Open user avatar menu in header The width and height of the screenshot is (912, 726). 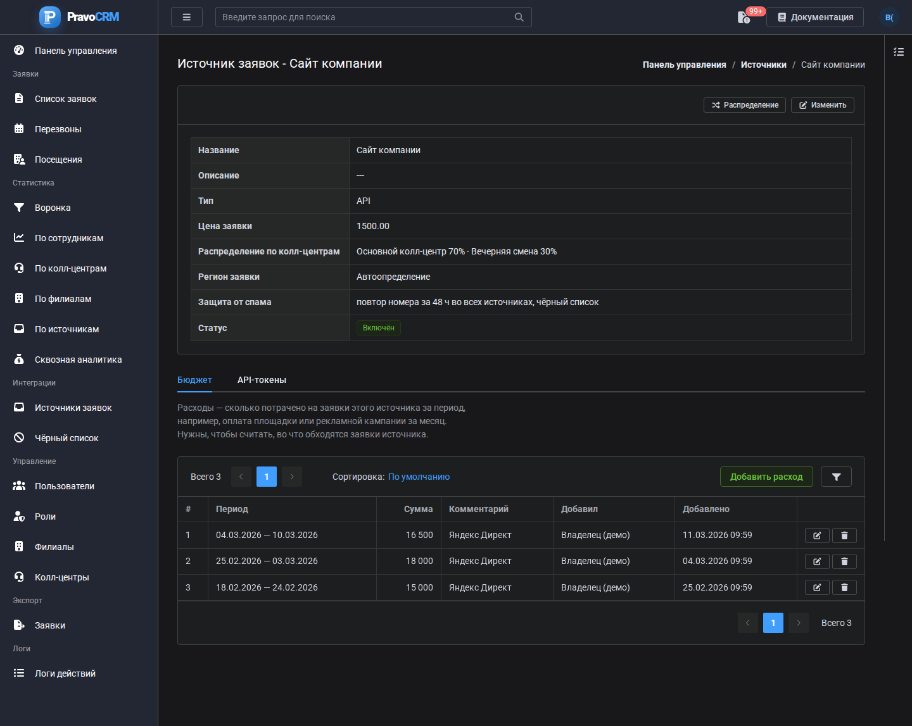[x=889, y=17]
